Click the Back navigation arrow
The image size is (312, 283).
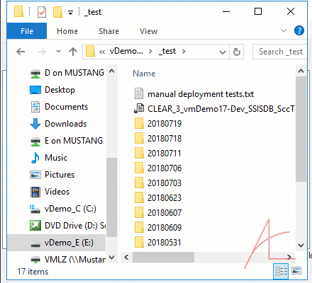(x=21, y=52)
